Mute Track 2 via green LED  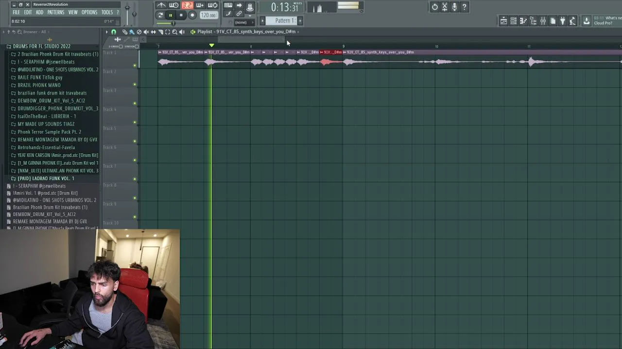[135, 84]
